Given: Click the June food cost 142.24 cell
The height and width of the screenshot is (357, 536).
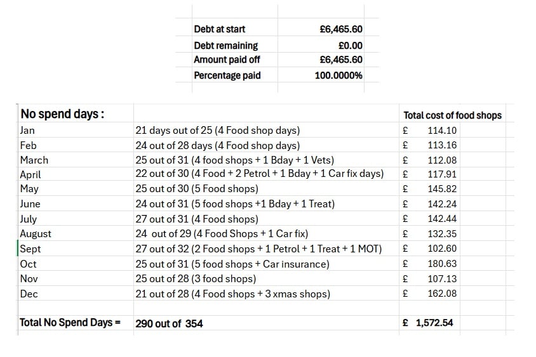Looking at the screenshot, I should click(442, 204).
